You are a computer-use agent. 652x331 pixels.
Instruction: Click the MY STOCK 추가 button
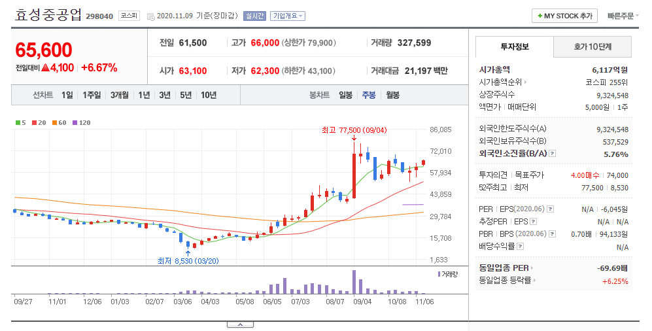click(x=564, y=16)
